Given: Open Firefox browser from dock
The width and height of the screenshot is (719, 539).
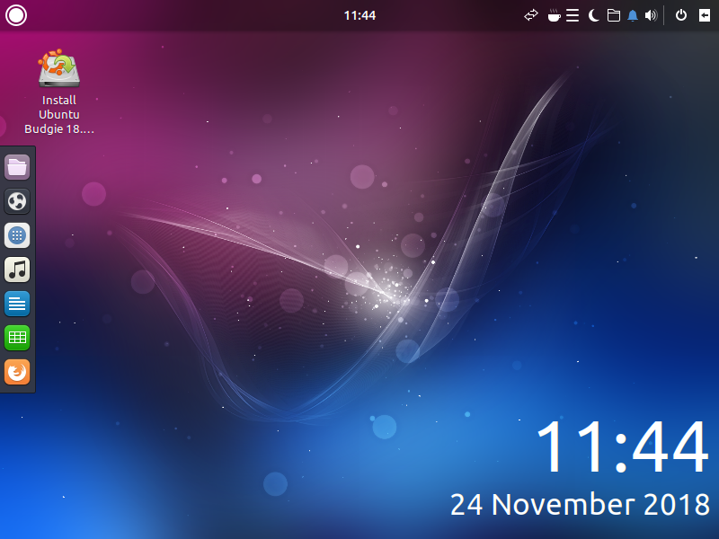Looking at the screenshot, I should (x=17, y=372).
